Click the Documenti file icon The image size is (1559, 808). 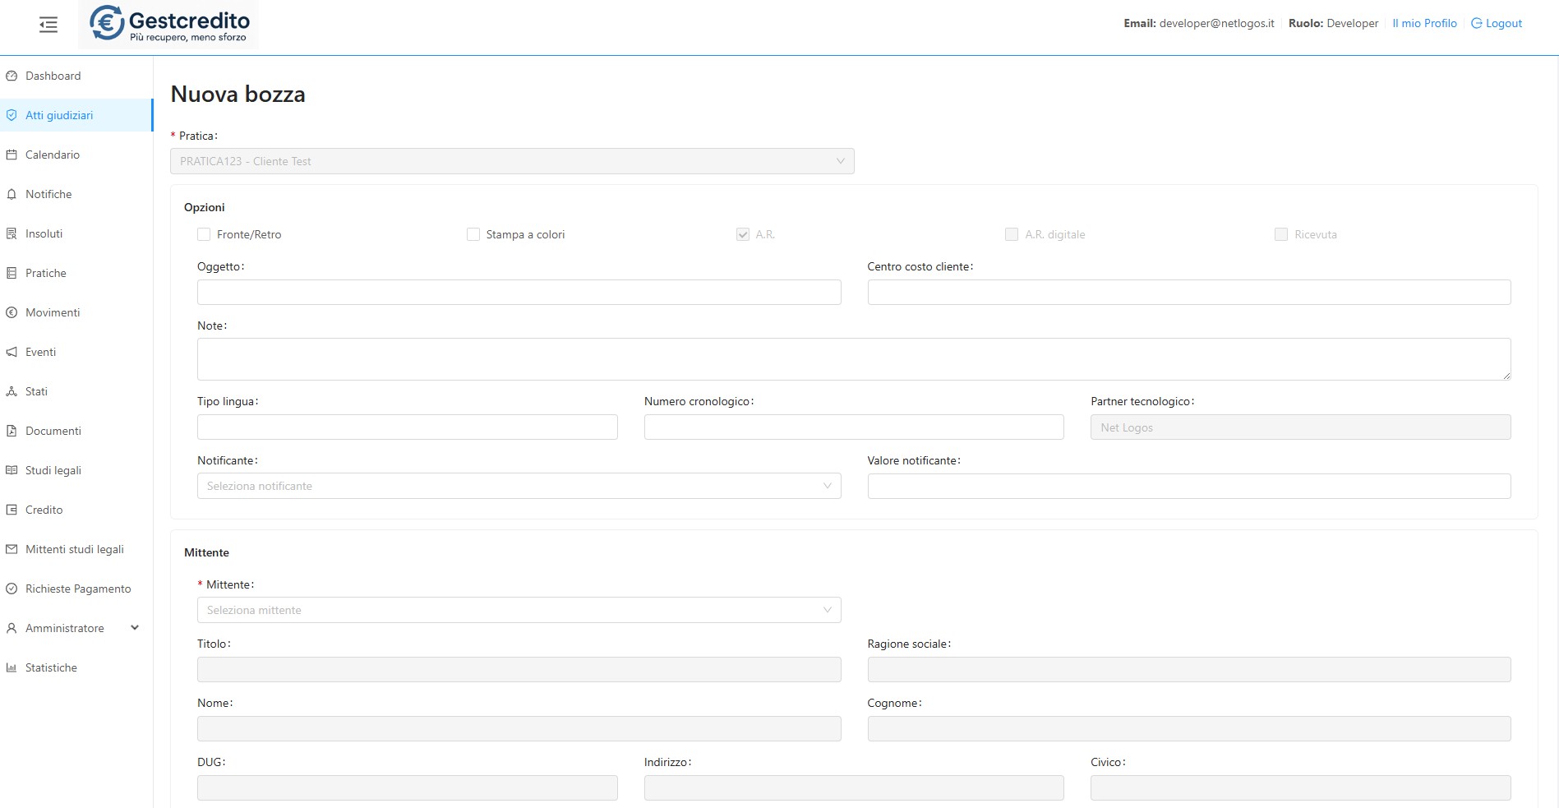[x=12, y=431]
